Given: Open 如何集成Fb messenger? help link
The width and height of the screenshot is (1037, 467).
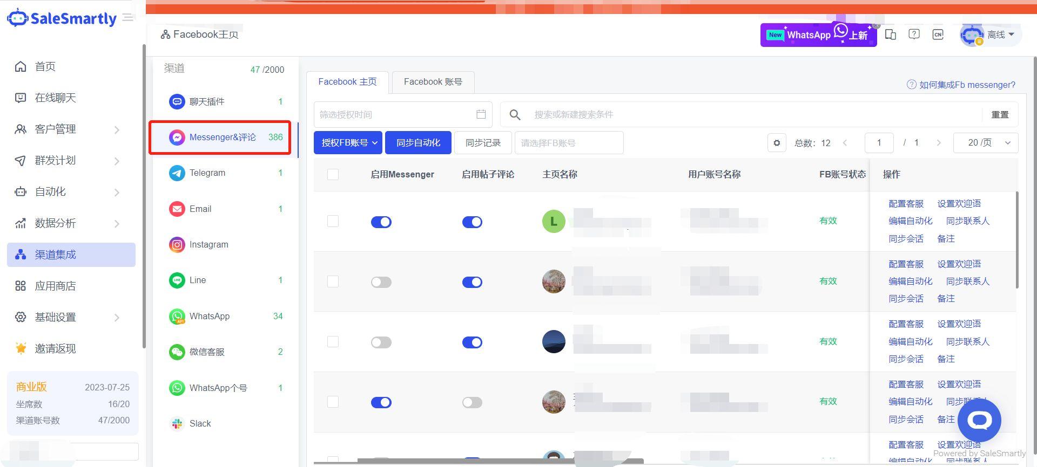Looking at the screenshot, I should 961,85.
